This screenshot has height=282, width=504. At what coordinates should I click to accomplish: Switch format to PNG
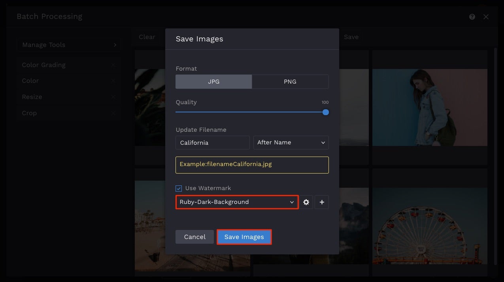tap(290, 82)
